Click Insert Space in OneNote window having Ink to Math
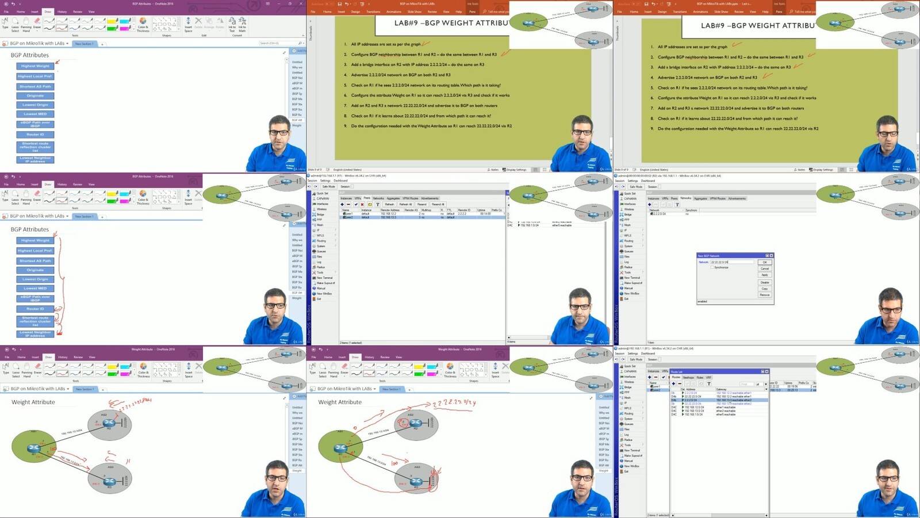Viewport: 920px width, 518px height. click(188, 25)
